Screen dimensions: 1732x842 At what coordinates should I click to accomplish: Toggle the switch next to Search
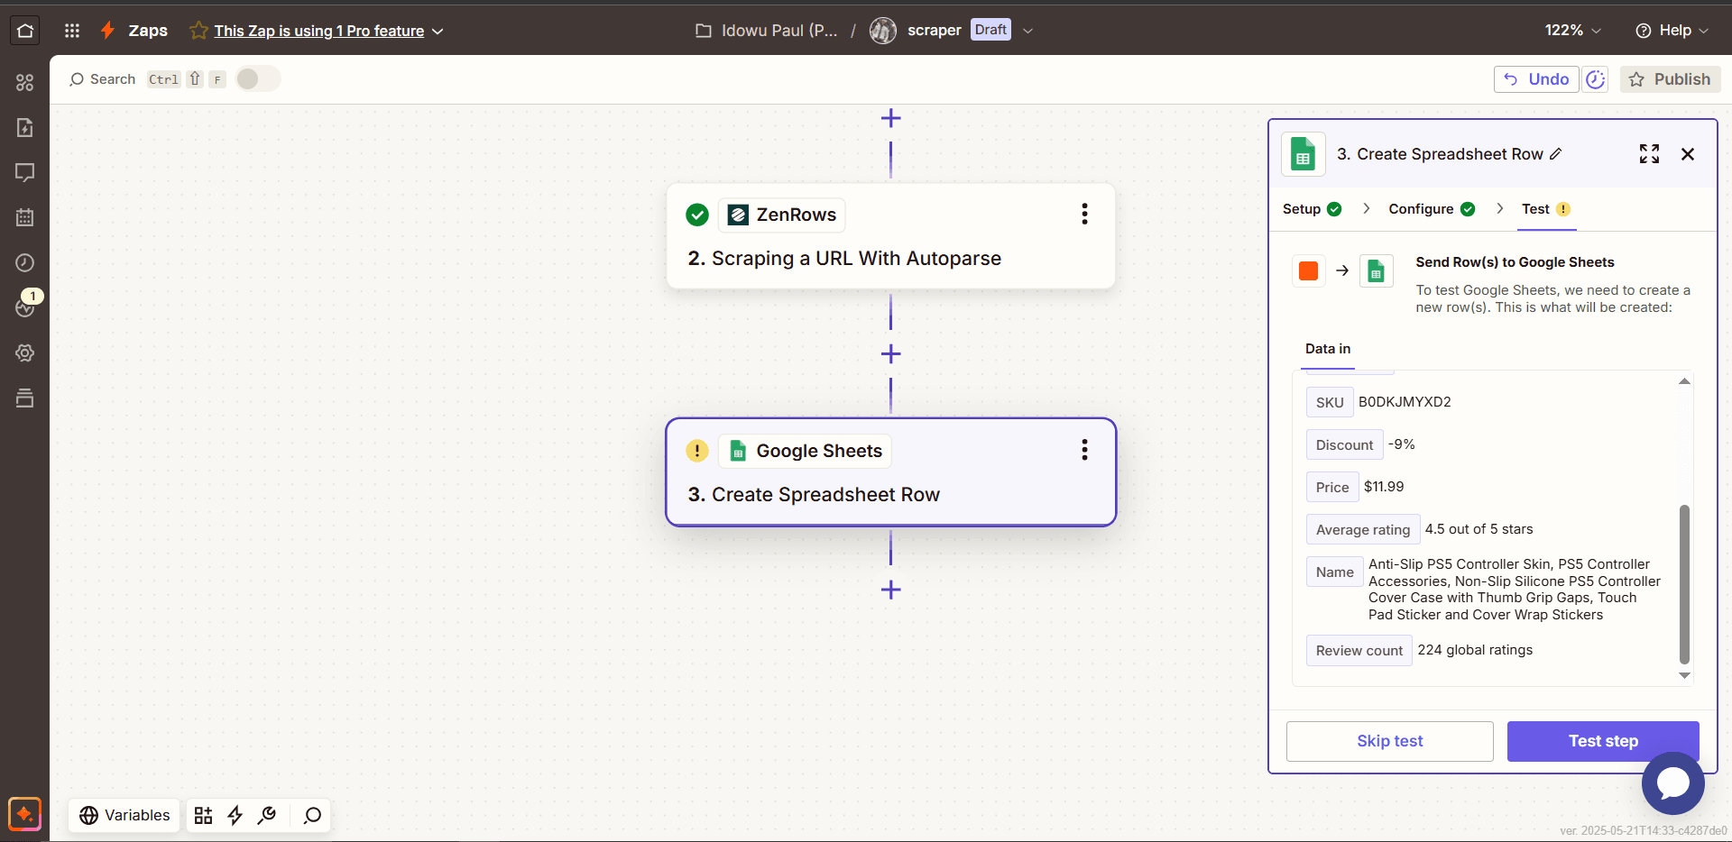click(258, 79)
